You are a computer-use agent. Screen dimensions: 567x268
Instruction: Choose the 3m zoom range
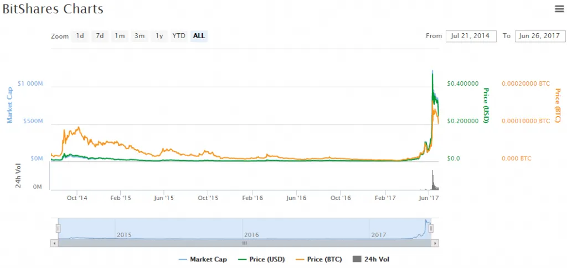click(140, 36)
